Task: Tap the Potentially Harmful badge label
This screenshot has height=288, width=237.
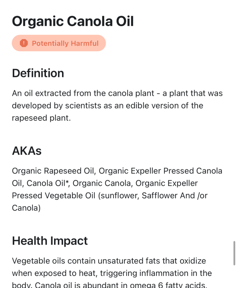Action: pos(65,44)
